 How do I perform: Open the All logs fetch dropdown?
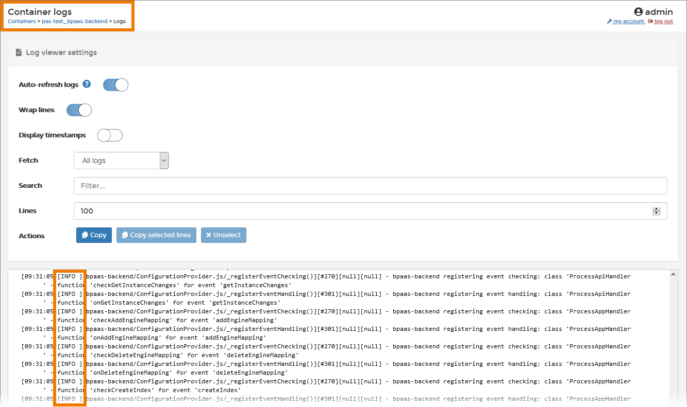click(x=163, y=160)
